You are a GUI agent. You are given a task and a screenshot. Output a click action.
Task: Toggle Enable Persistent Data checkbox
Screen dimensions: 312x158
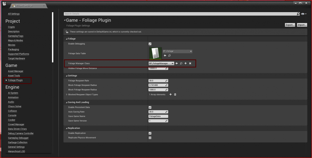click(x=150, y=107)
